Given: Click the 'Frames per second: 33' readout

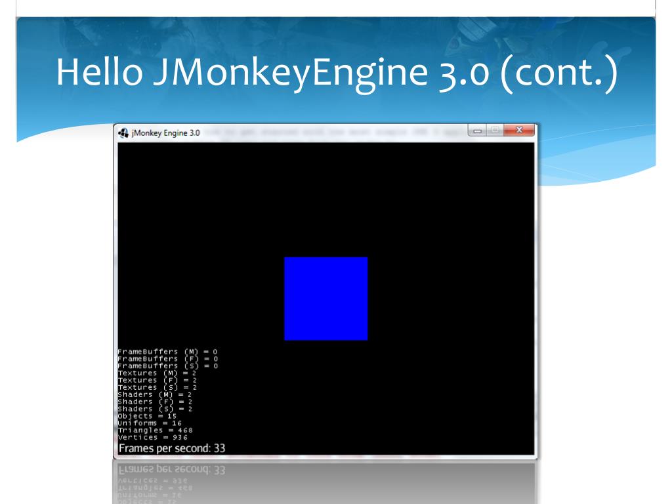Looking at the screenshot, I should click(x=172, y=448).
